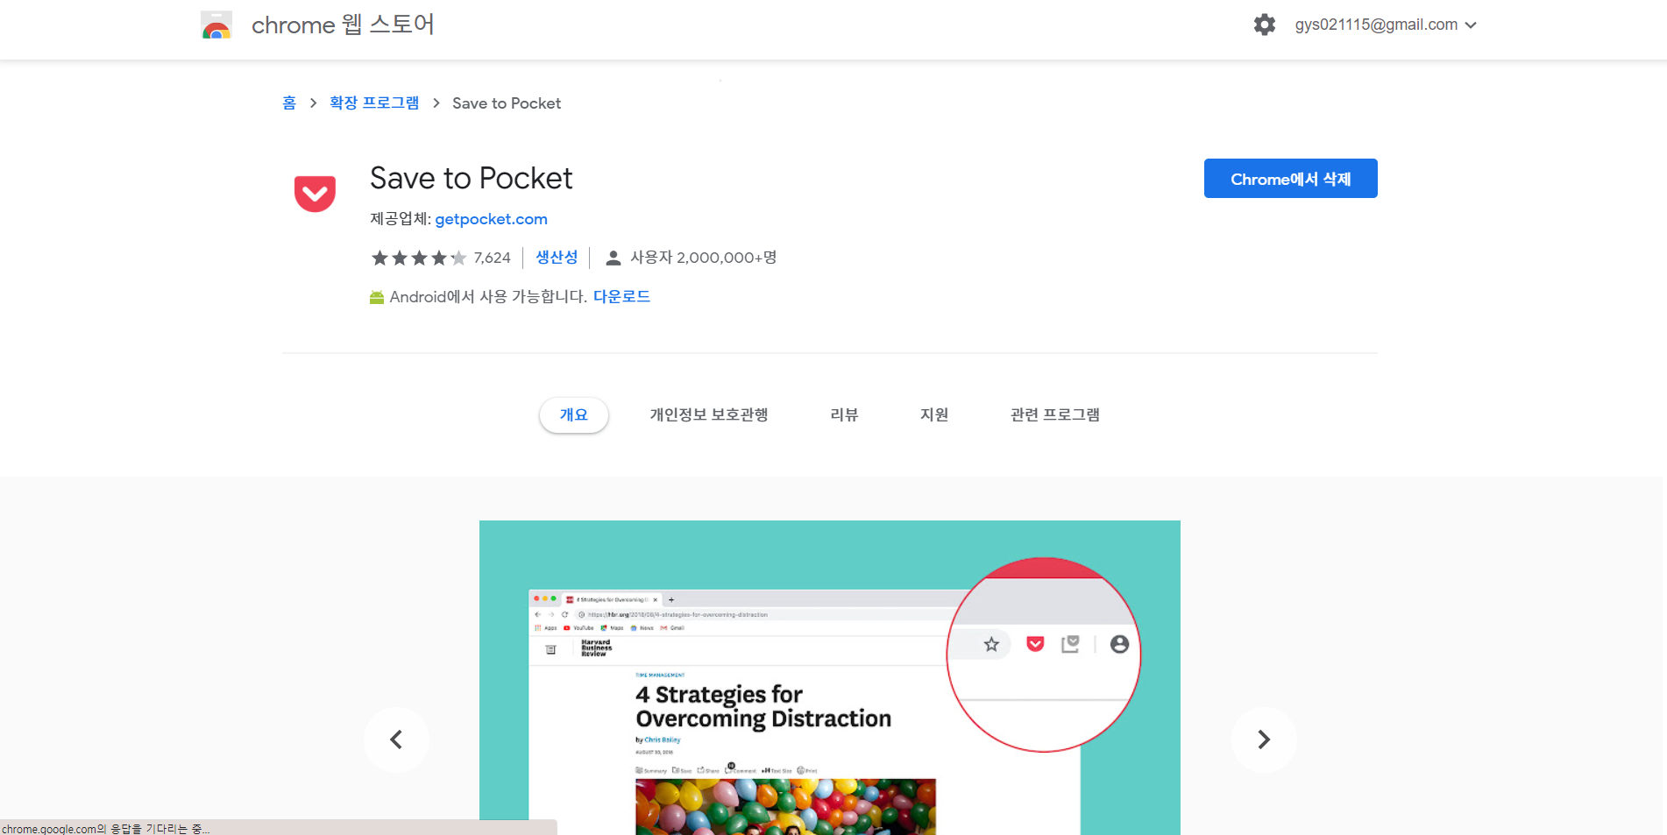Open the 지원 tab
Viewport: 1667px width, 835px height.
tap(934, 414)
